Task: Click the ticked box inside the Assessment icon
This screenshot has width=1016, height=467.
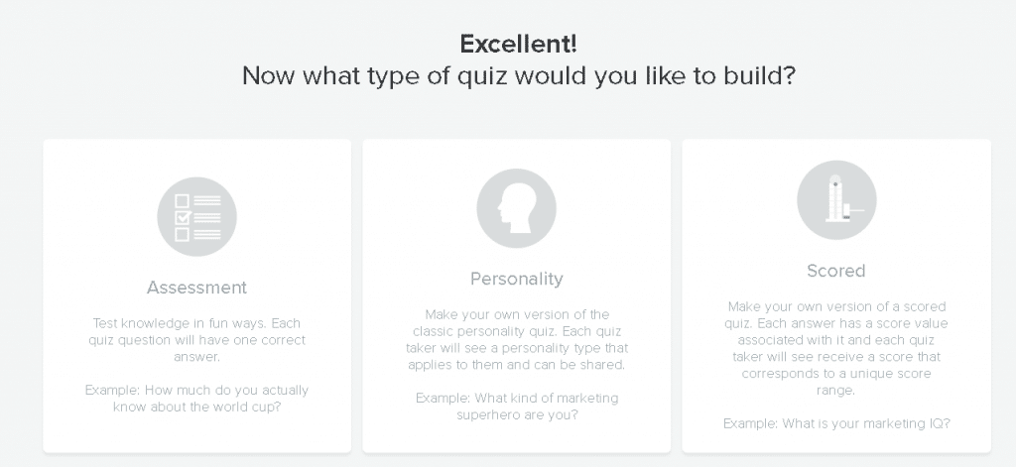Action: (x=183, y=217)
